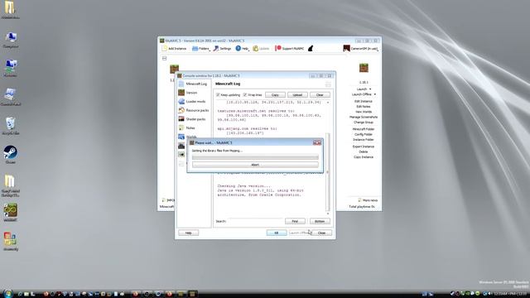
Task: Click the MultiMC taskbar button
Action: pos(193,294)
